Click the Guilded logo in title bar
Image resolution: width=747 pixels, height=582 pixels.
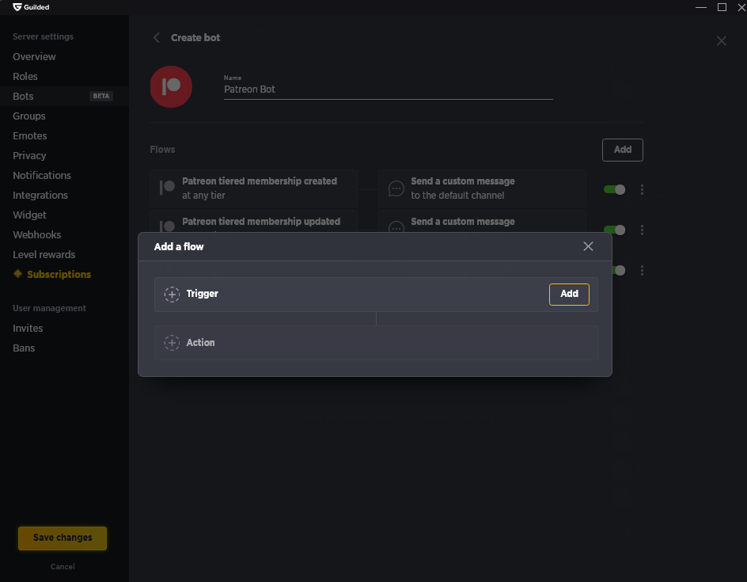tap(31, 7)
